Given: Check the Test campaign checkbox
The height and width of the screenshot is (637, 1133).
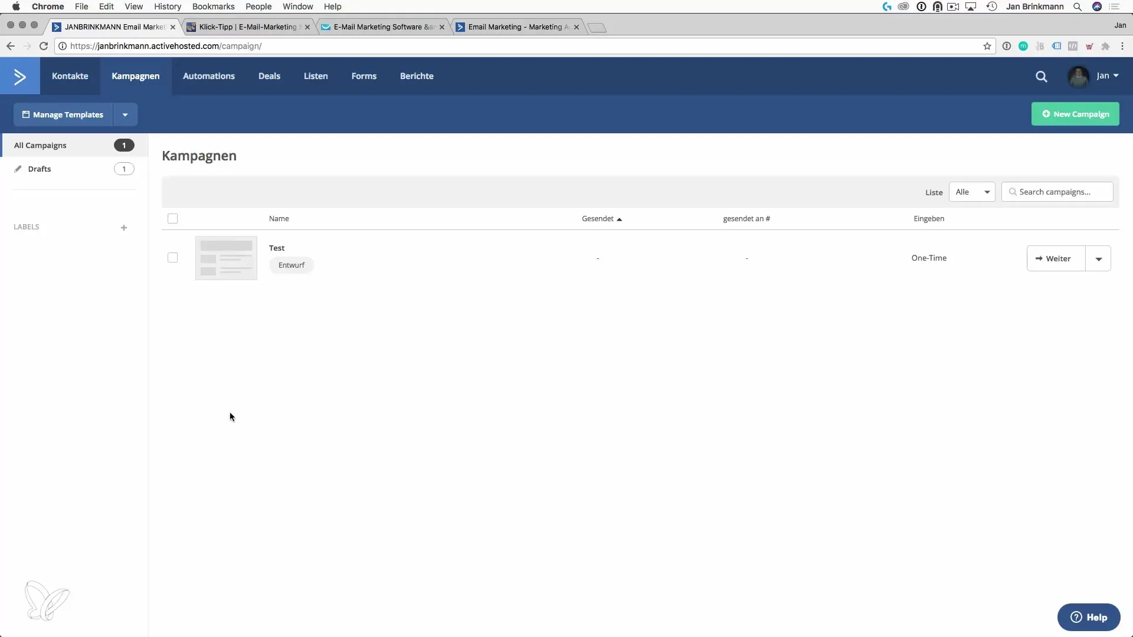Looking at the screenshot, I should 172,258.
